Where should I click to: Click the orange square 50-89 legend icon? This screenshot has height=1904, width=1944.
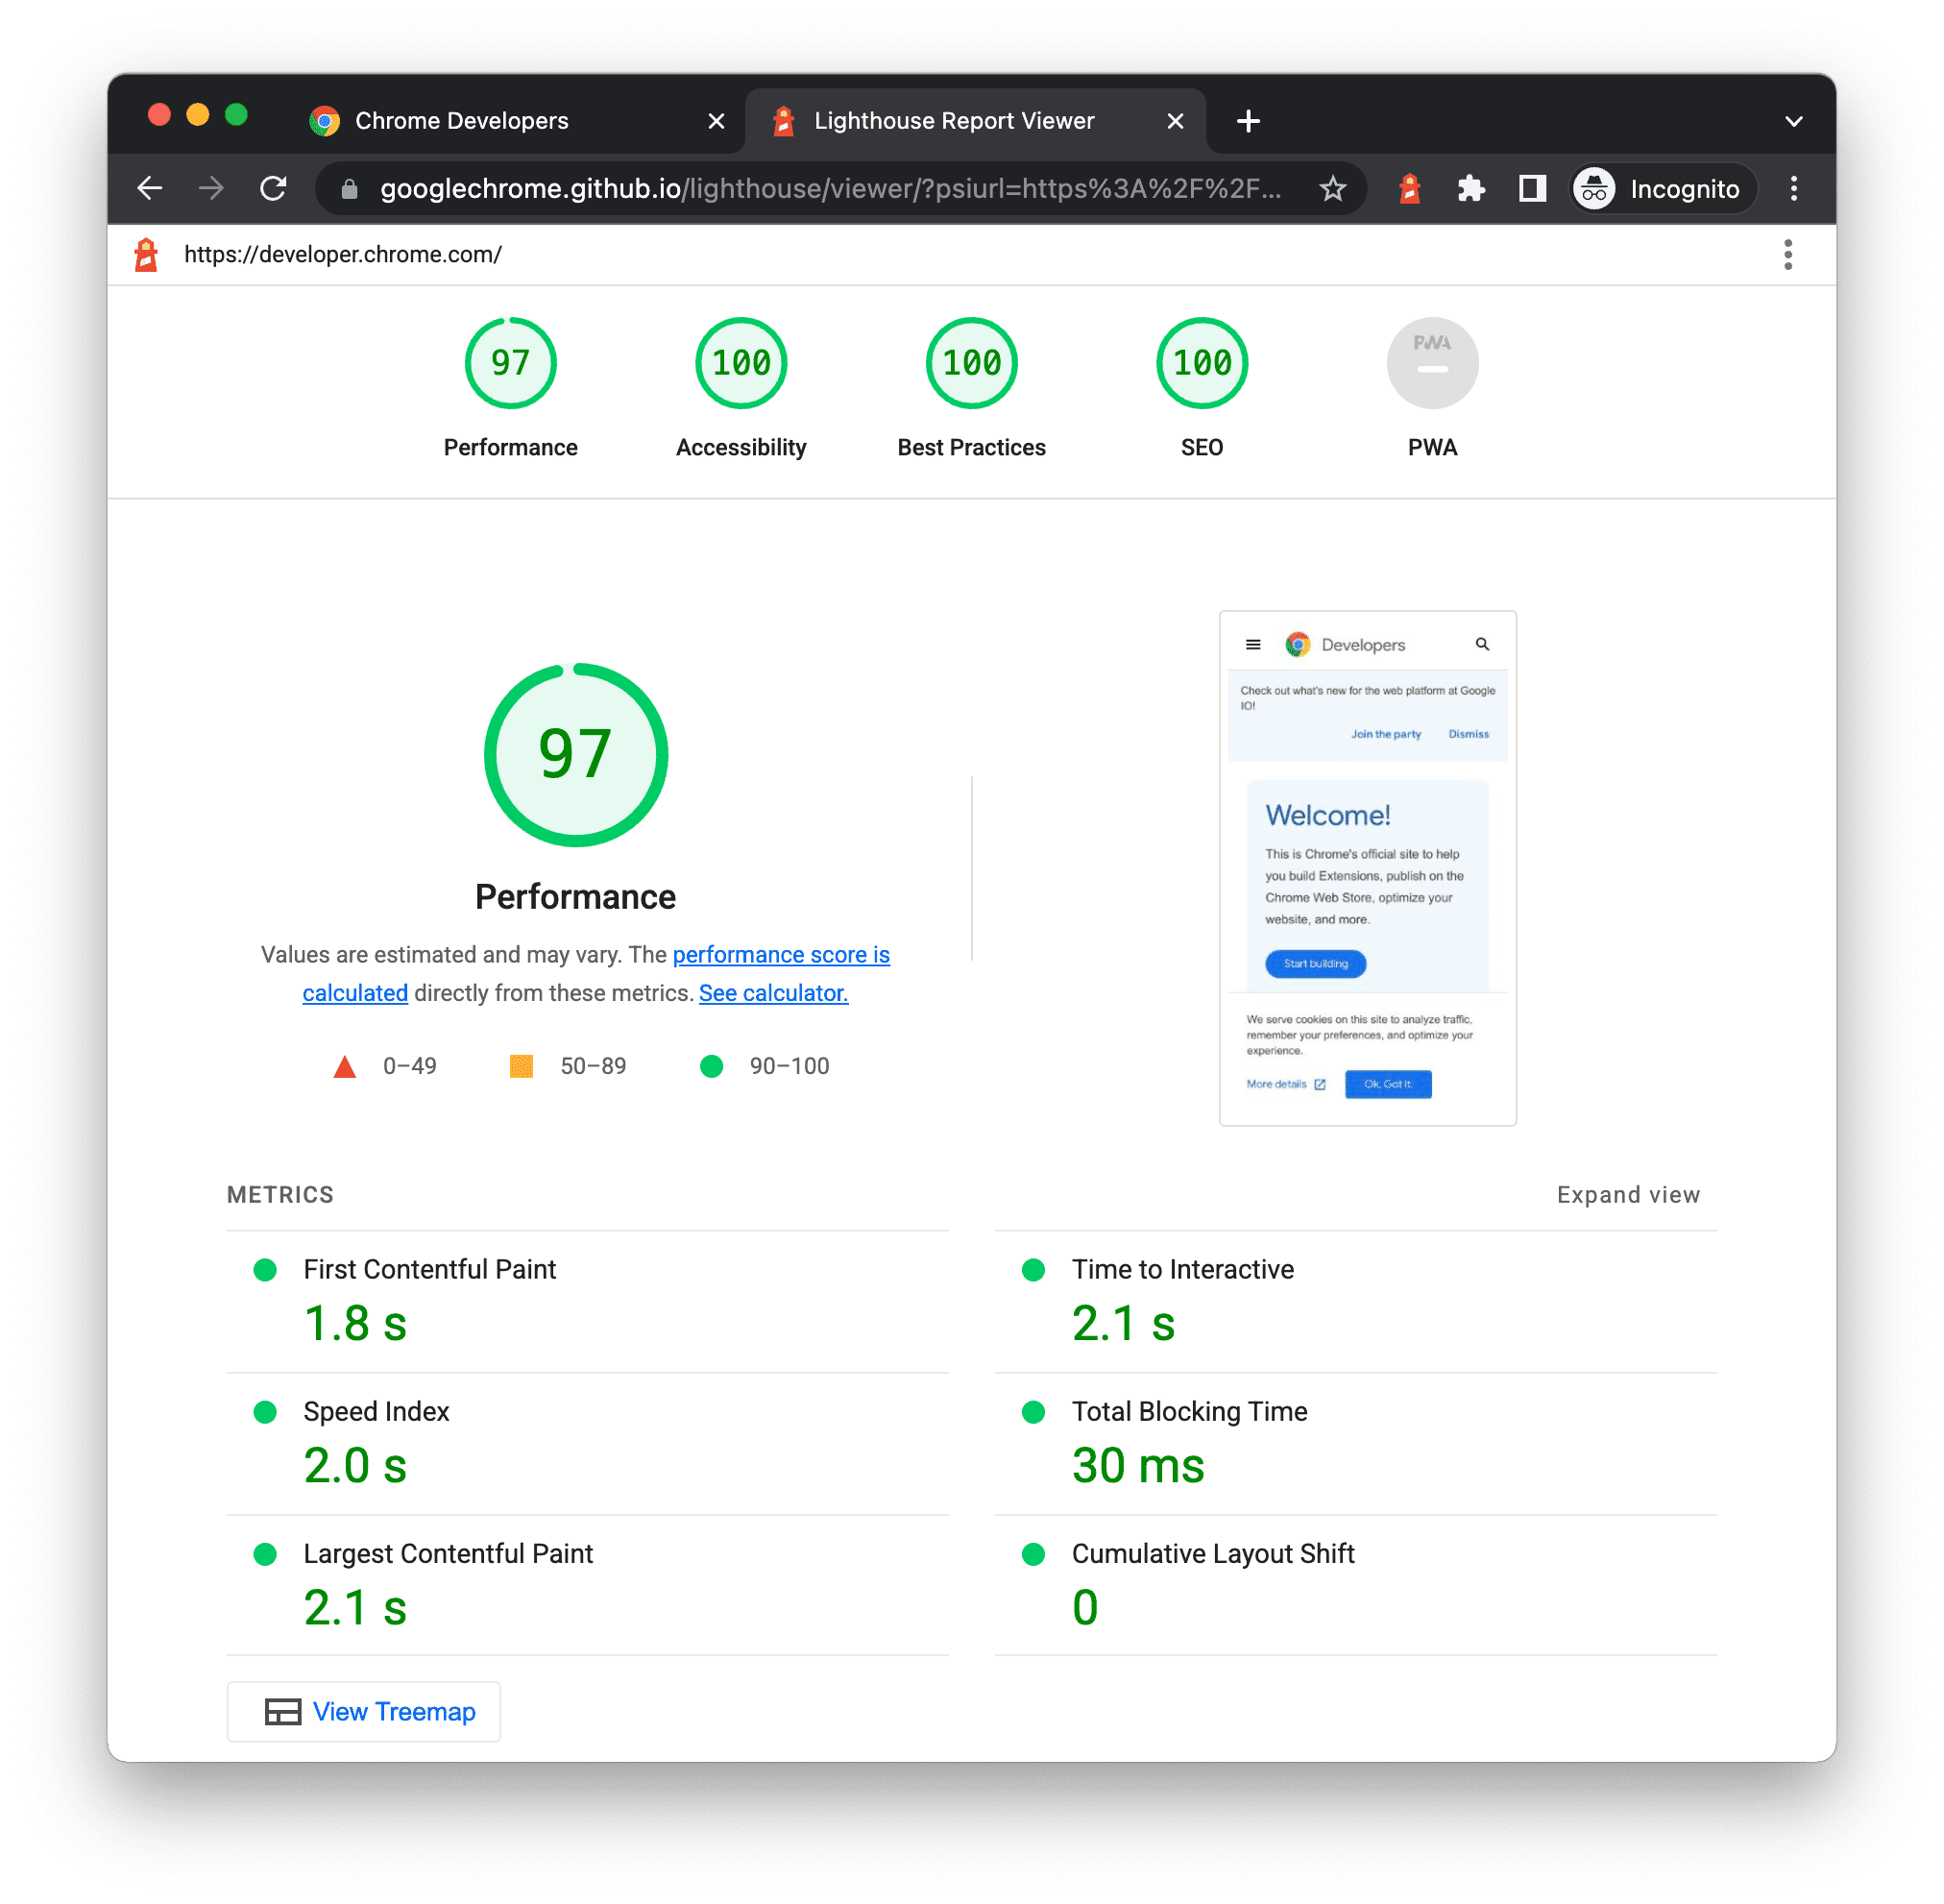coord(522,1065)
